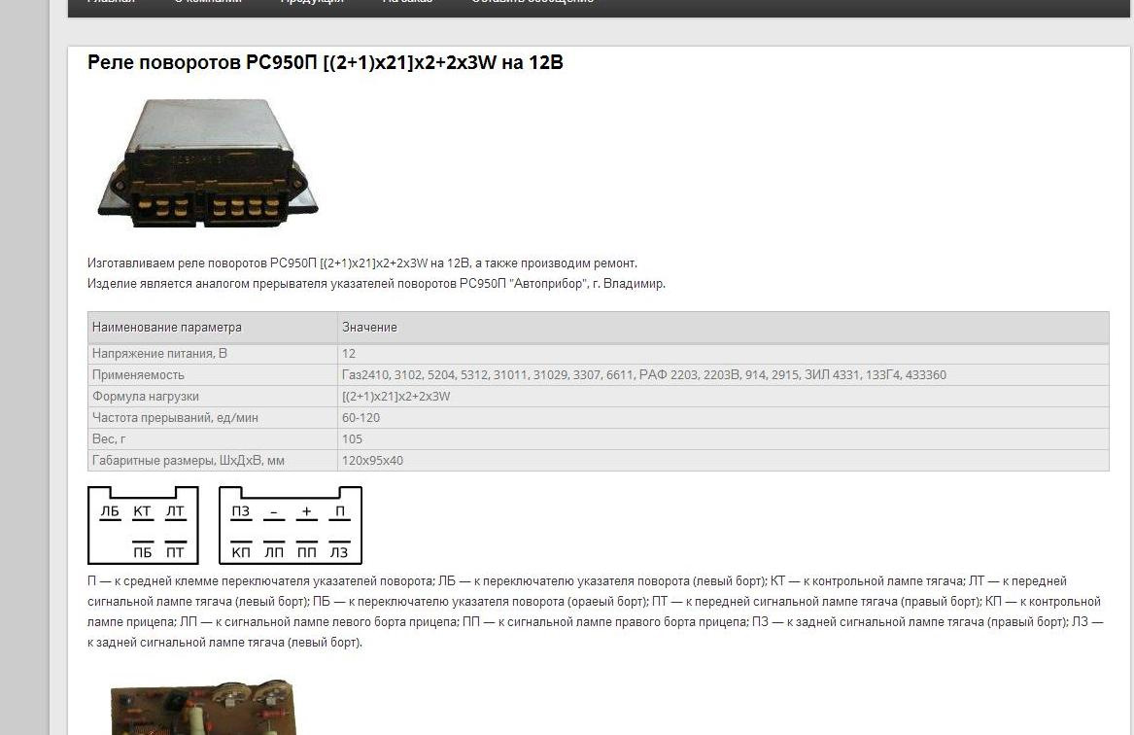Click the 'ЛТ' pin in connector diagram
This screenshot has height=735, width=1134.
tap(175, 511)
